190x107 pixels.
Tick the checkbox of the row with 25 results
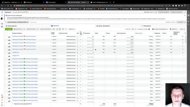6,40
